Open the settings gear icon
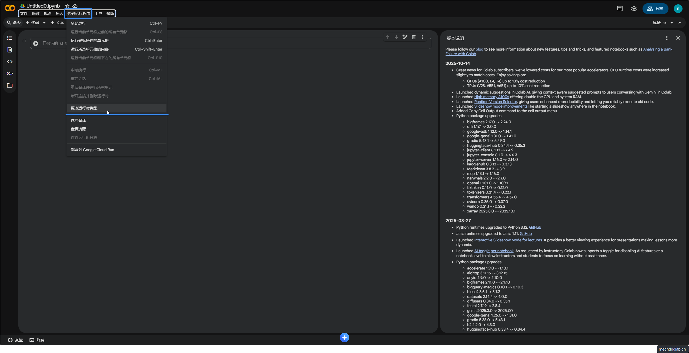The width and height of the screenshot is (689, 353). [x=634, y=9]
